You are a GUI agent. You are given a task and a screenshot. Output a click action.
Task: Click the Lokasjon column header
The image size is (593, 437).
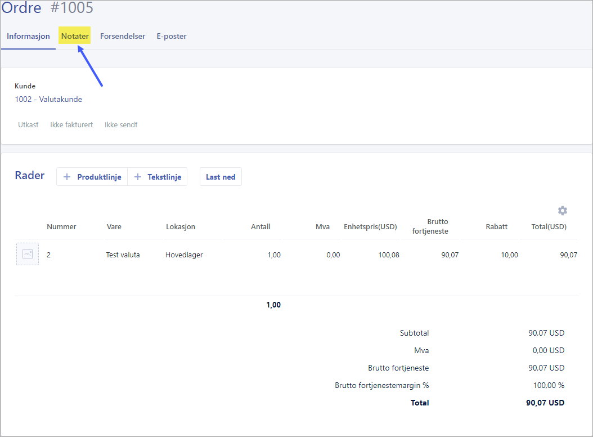[181, 226]
